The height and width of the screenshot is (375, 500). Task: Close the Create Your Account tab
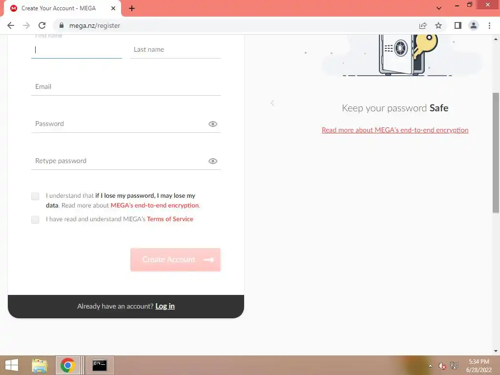tap(113, 8)
